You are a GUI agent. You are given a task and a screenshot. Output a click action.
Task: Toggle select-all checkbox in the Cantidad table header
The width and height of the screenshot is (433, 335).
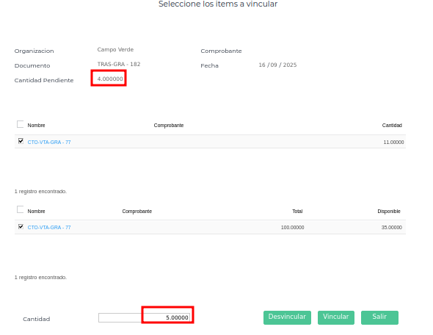click(20, 124)
